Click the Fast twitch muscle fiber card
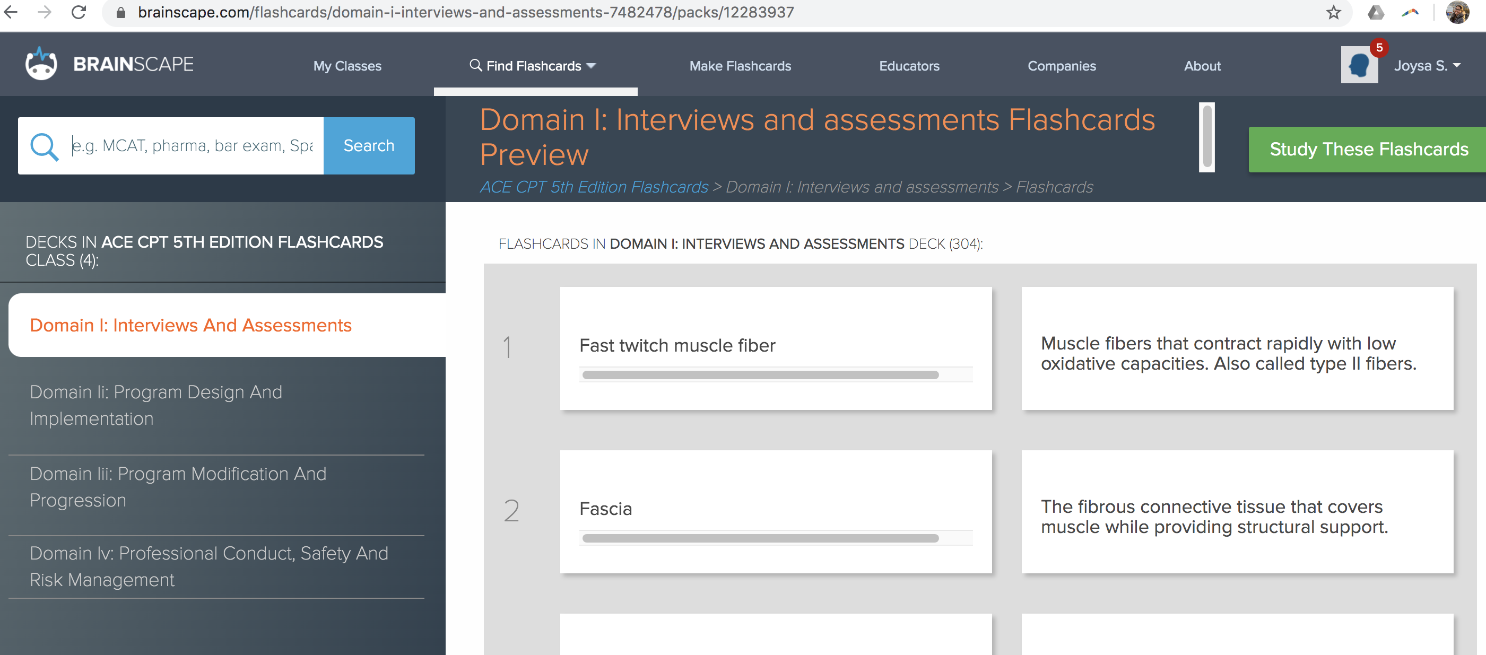 775,348
